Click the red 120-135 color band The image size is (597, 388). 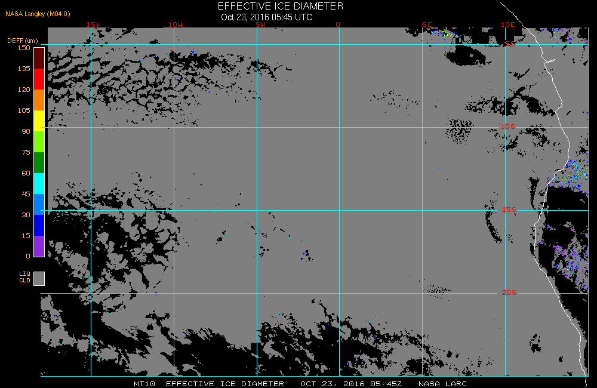(x=39, y=79)
